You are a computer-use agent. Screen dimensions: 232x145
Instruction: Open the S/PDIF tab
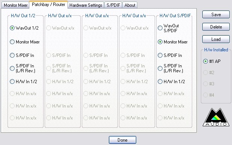pyautogui.click(x=113, y=5)
